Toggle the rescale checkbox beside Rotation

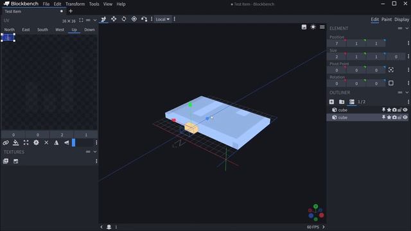pyautogui.click(x=391, y=83)
